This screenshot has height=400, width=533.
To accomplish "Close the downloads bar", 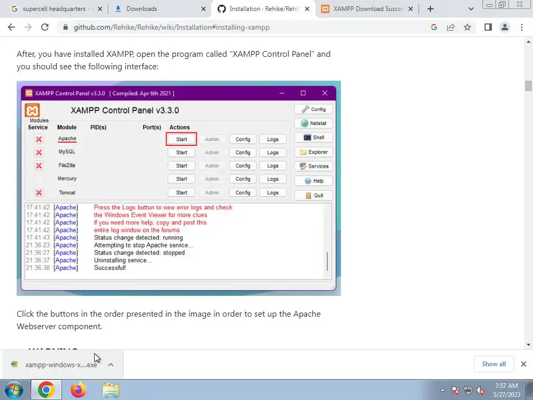I will [524, 364].
